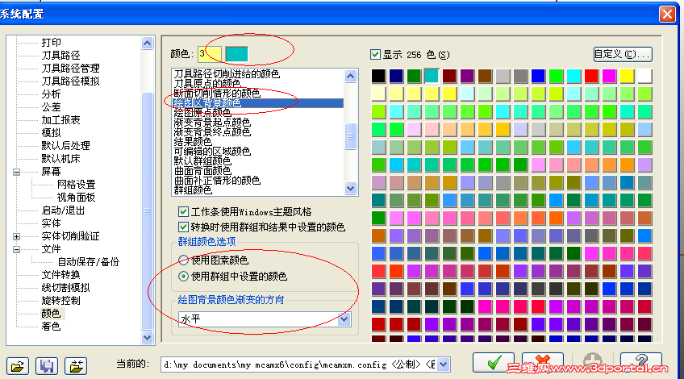Toggle 工作条使用Windows主题风格 checkbox
This screenshot has height=379, width=684.
coord(183,212)
